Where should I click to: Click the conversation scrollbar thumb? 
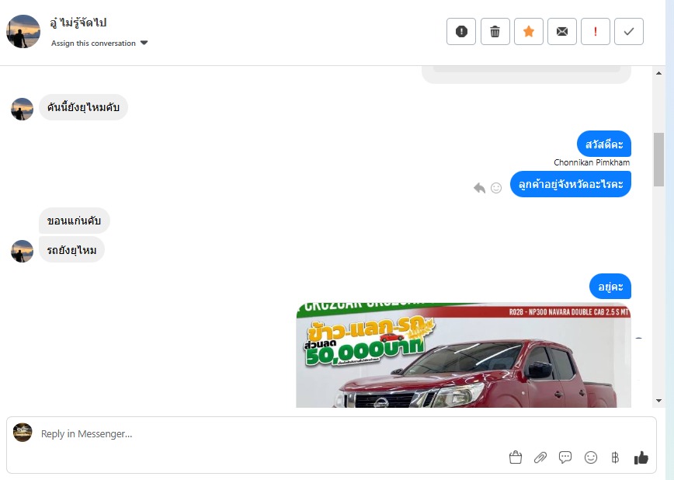(x=658, y=159)
